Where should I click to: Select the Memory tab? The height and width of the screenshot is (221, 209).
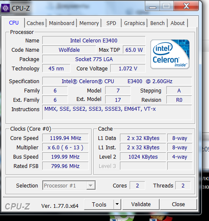[x=89, y=23]
